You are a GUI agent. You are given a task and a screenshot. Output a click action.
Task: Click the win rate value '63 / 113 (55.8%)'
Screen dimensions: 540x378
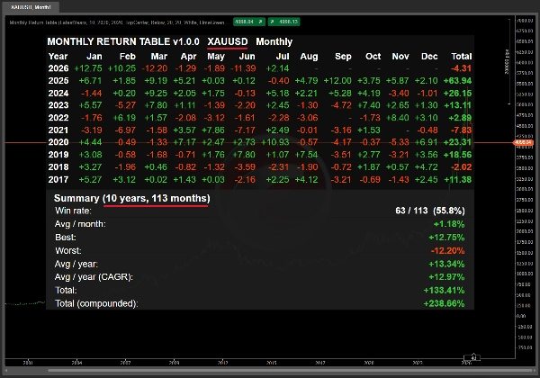click(x=430, y=211)
